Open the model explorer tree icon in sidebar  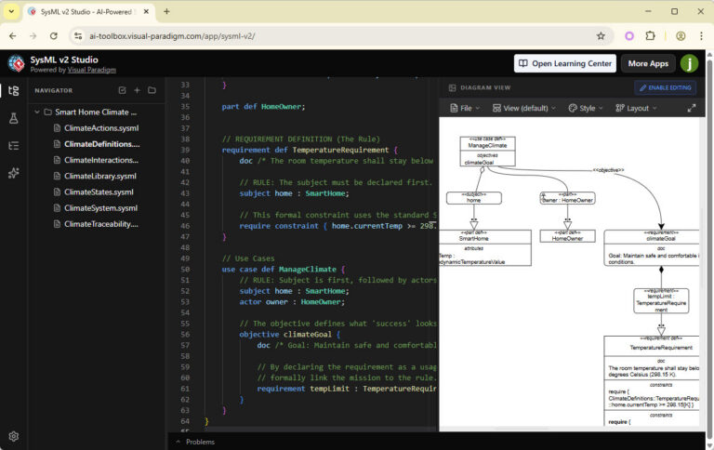pyautogui.click(x=14, y=90)
